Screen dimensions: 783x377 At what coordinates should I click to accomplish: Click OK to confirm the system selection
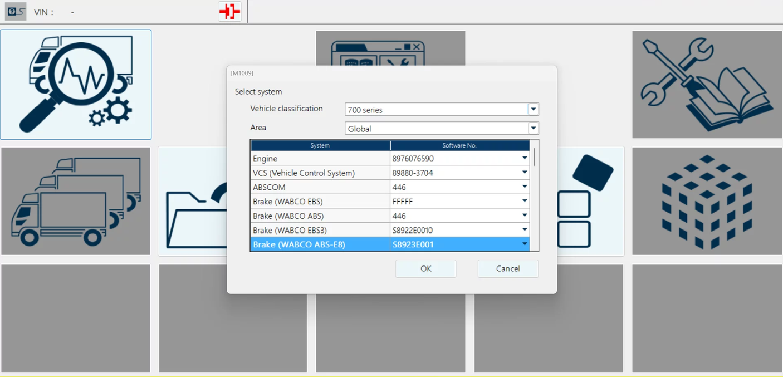pyautogui.click(x=425, y=268)
